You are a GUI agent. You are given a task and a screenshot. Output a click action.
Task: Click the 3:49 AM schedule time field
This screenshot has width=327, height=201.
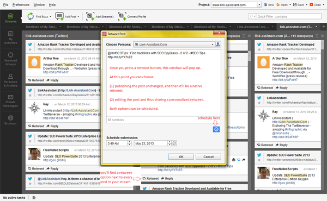117,143
